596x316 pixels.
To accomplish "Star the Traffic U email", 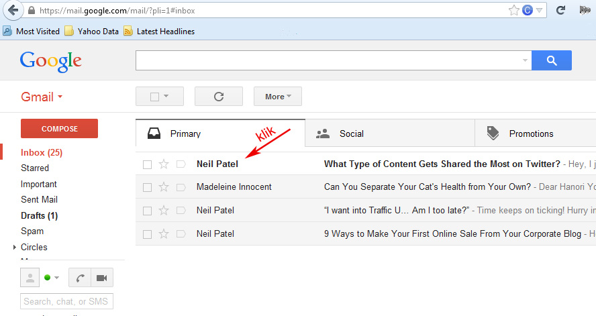I will [x=164, y=210].
